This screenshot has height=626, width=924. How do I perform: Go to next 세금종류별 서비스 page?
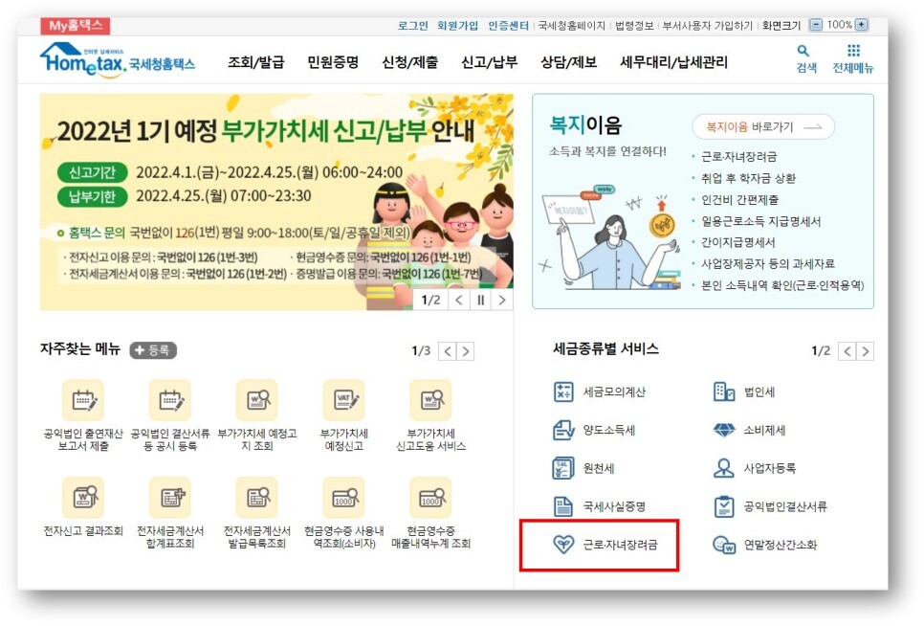pos(865,351)
